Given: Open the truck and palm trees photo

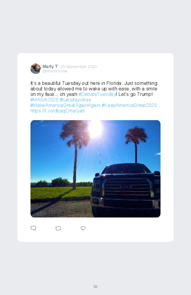Looking at the screenshot, I should coord(95,169).
